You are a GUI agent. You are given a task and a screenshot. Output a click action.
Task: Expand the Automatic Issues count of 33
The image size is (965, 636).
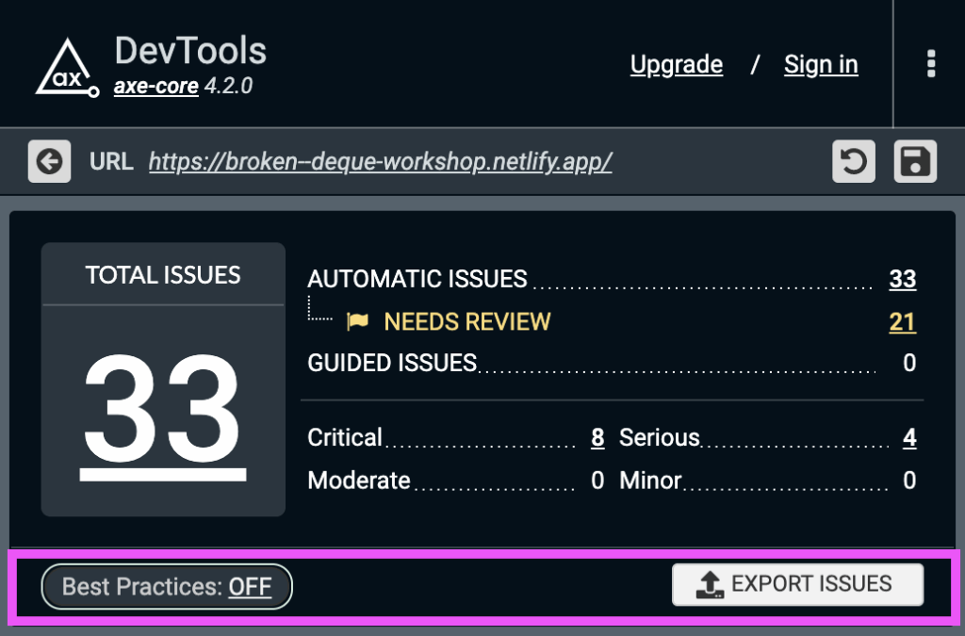(902, 280)
